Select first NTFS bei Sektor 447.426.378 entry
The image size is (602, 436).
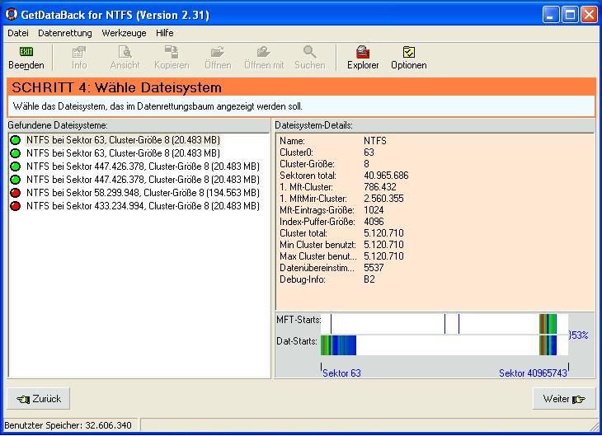[143, 166]
